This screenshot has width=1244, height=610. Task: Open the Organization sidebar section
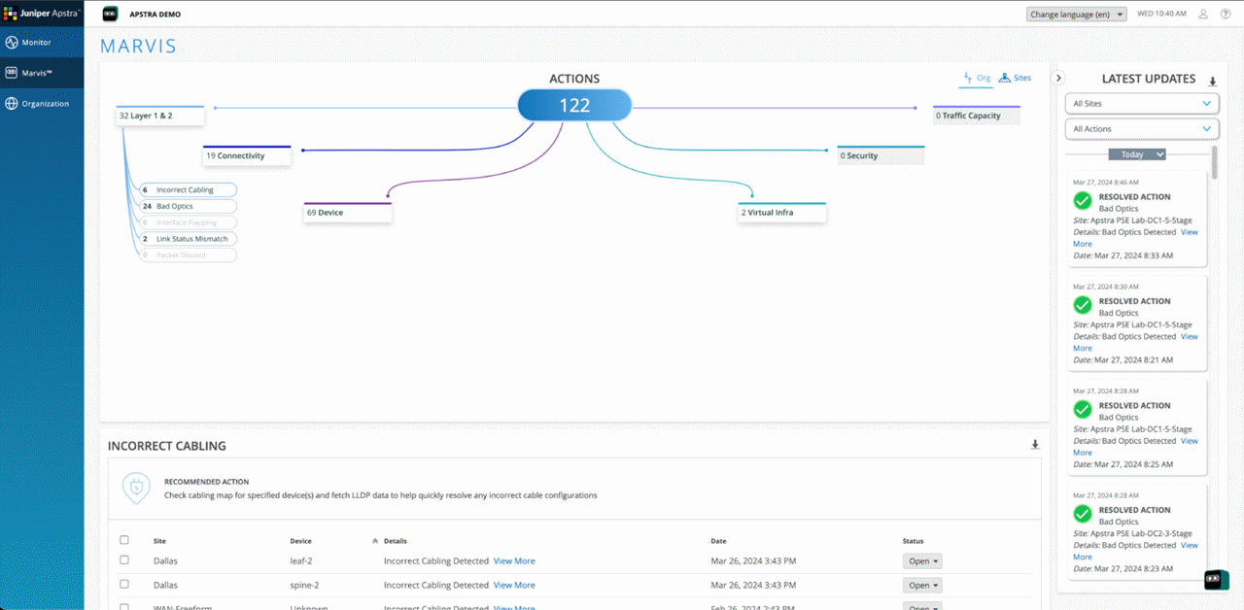pyautogui.click(x=40, y=103)
